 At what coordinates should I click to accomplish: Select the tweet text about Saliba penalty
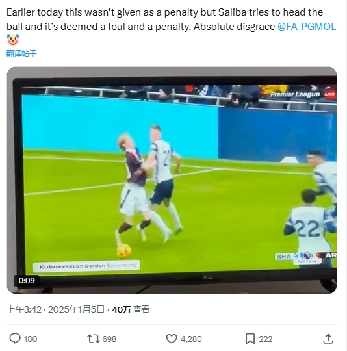pos(171,19)
